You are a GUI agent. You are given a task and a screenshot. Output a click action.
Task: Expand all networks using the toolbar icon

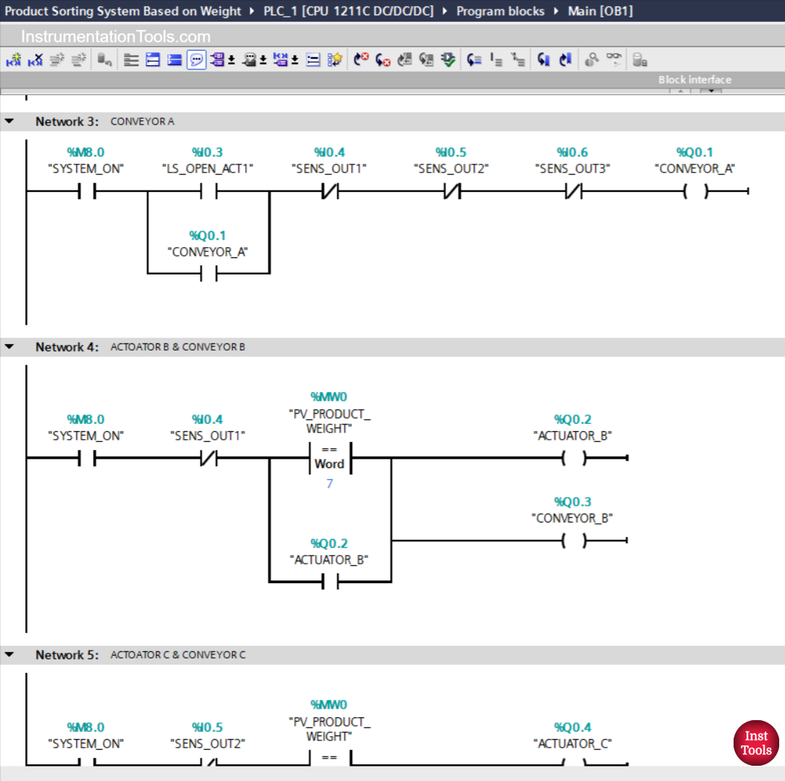point(152,59)
